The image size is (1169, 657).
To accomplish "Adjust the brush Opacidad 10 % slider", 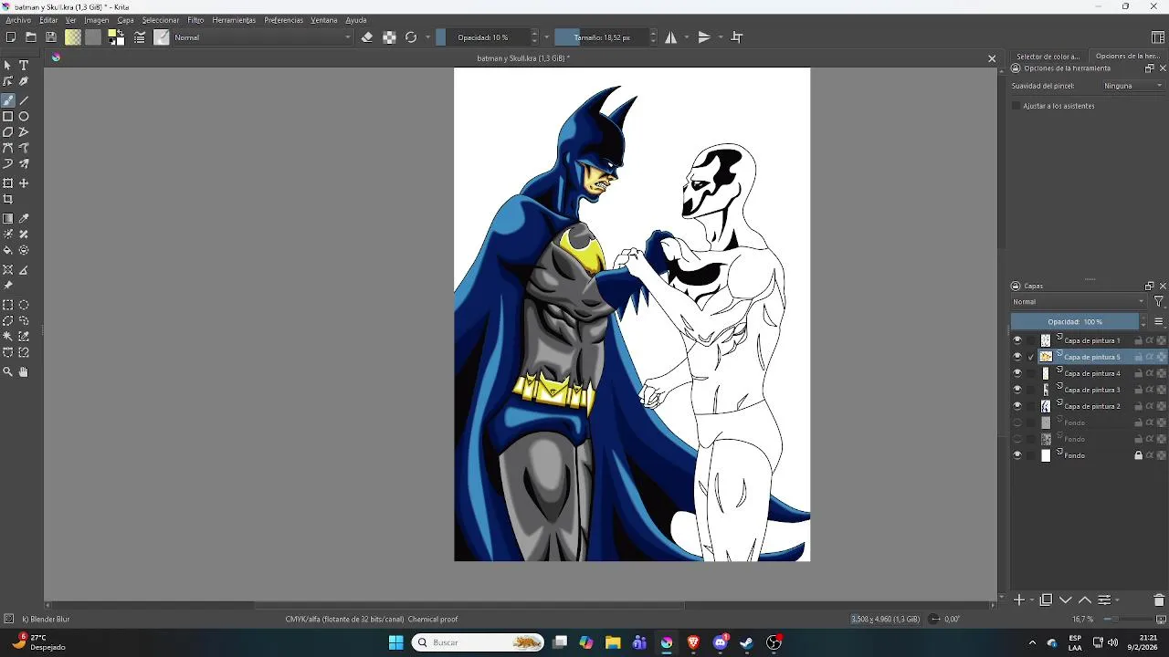I will pos(482,37).
